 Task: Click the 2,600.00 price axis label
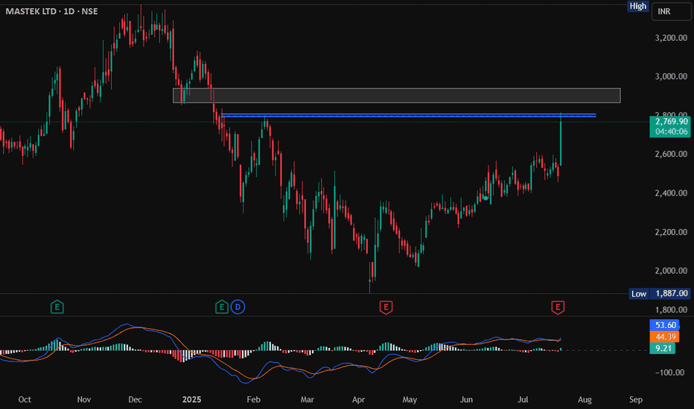pos(671,155)
